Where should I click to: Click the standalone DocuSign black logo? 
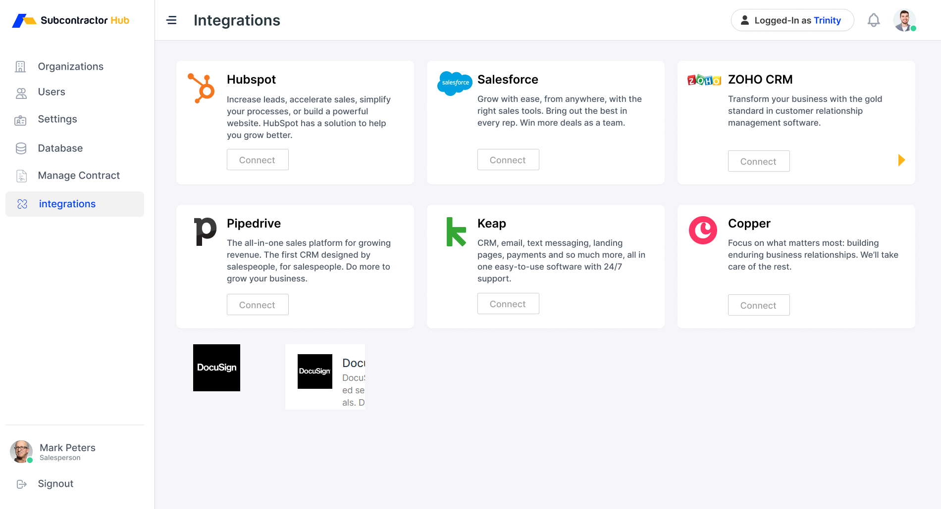pos(216,368)
